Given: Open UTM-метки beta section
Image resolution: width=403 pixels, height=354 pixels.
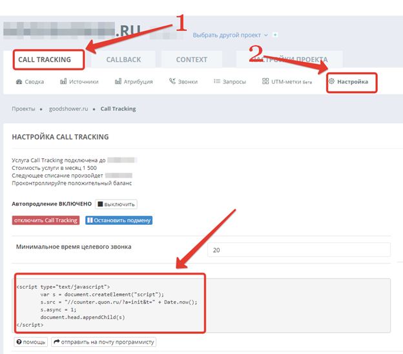Looking at the screenshot, I should [287, 82].
